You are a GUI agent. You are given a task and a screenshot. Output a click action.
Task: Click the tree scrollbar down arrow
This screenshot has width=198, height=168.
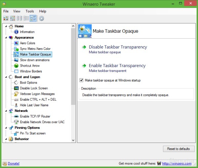(x=74, y=140)
